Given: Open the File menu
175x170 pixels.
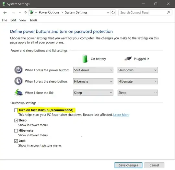Looking at the screenshot, I should tap(5, 20).
